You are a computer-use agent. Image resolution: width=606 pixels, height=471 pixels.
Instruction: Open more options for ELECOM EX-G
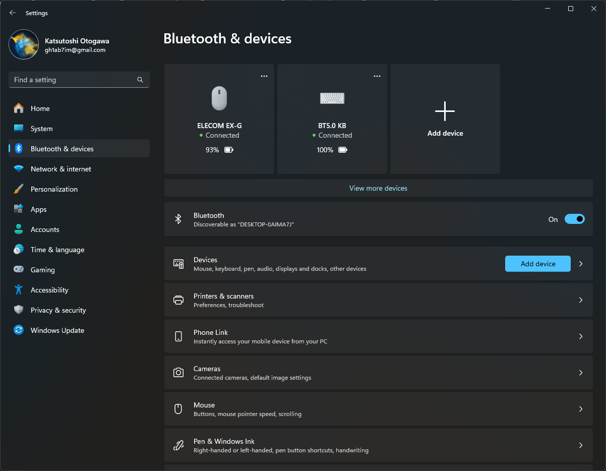(x=264, y=76)
